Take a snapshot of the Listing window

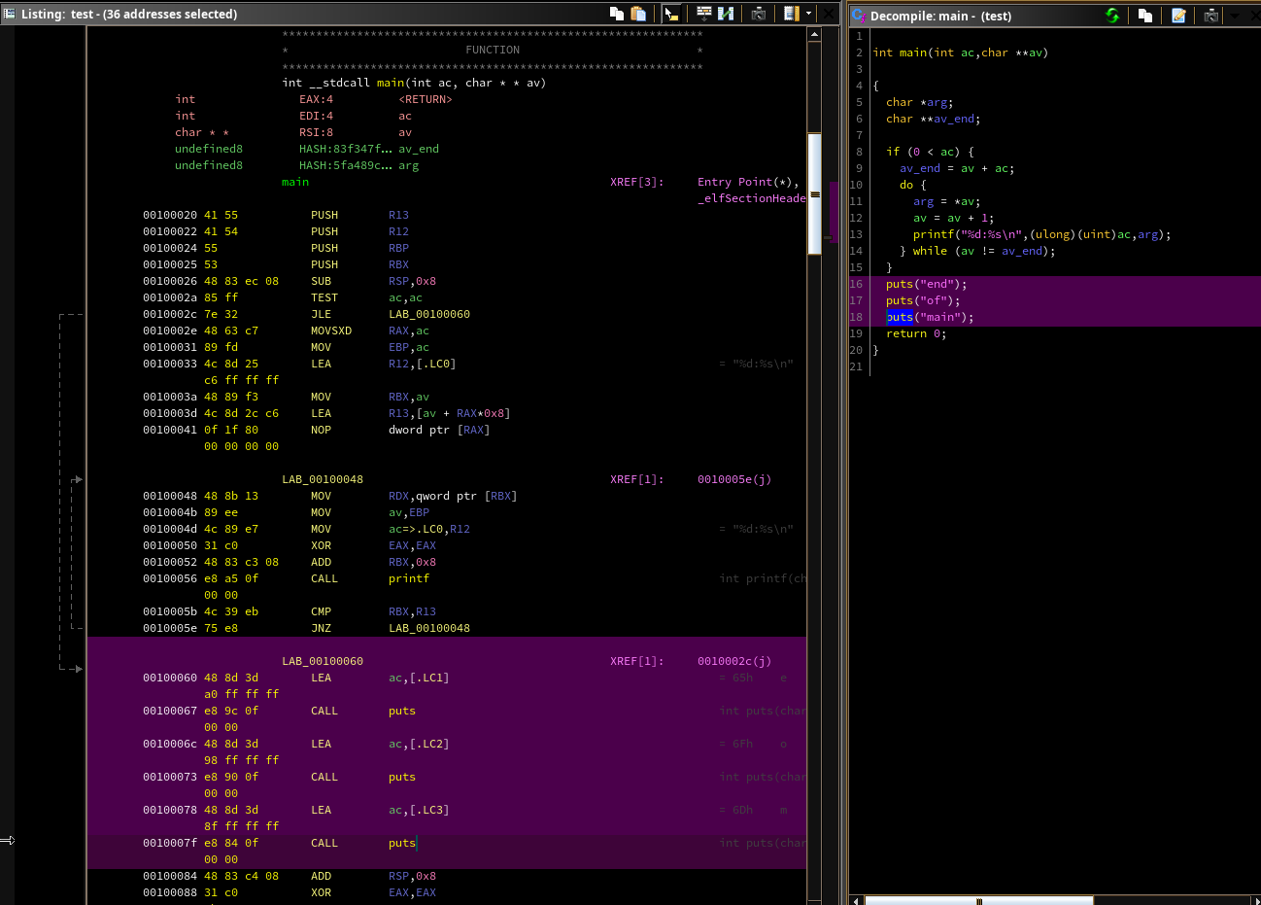(x=759, y=14)
